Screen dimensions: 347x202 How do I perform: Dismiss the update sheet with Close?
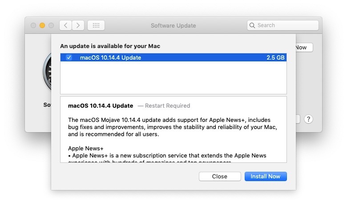219,176
